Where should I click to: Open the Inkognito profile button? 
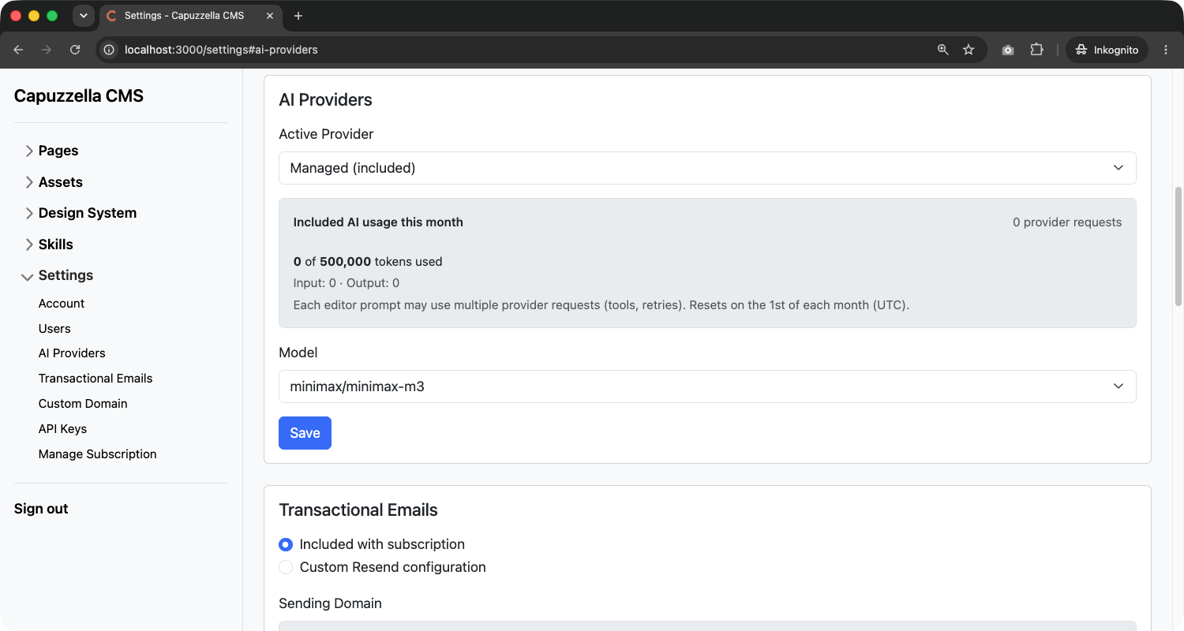pos(1107,50)
